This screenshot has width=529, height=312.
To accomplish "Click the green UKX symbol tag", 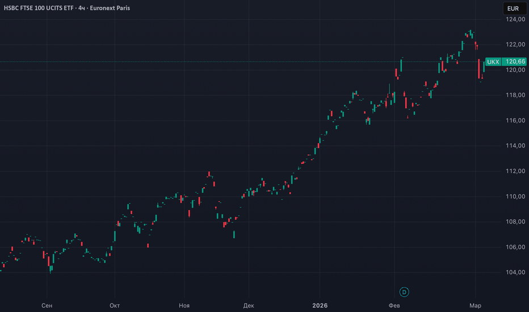I will pos(493,61).
